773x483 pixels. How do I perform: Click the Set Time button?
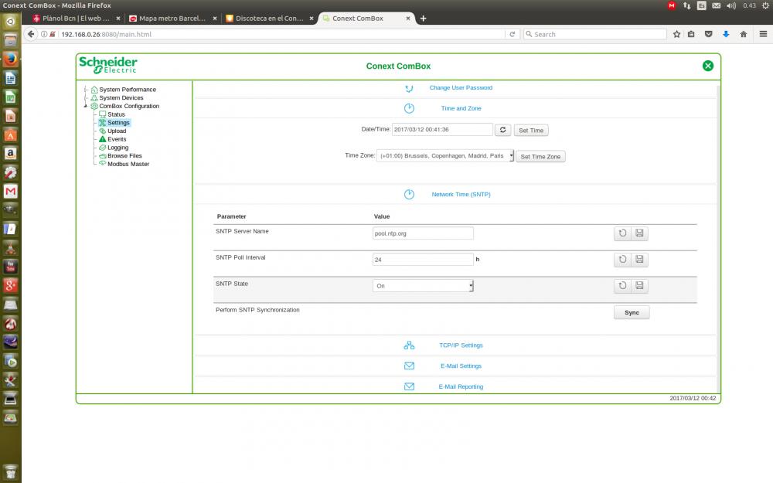coord(531,131)
